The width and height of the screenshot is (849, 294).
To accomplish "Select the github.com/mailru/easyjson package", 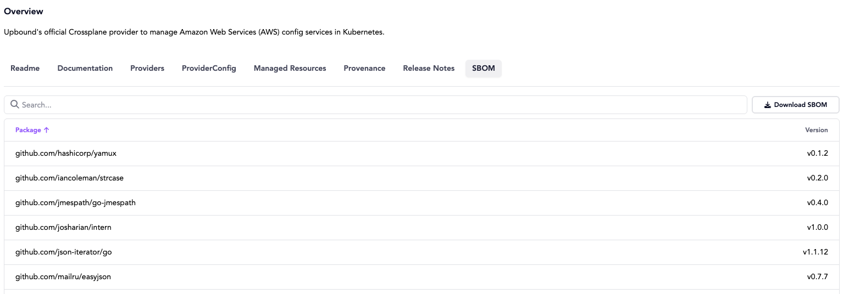I will 63,277.
